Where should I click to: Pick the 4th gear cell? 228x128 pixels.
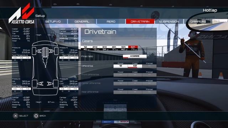pos(114,48)
